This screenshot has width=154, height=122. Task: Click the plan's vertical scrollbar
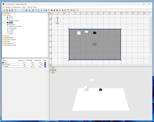coord(151,35)
